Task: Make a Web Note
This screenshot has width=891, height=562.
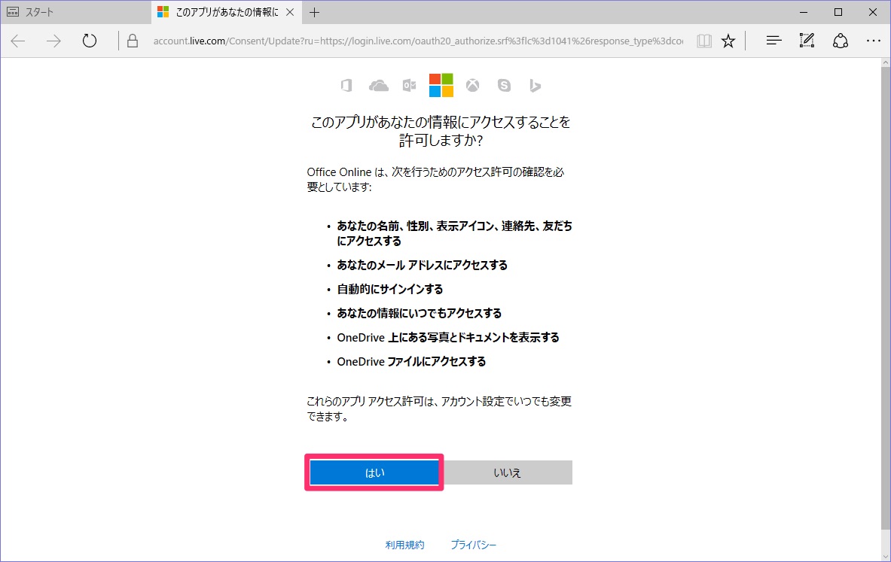Action: (807, 41)
